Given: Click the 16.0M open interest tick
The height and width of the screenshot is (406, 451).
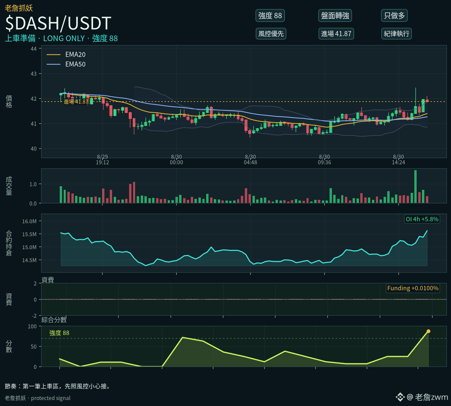Looking at the screenshot, I should point(29,221).
